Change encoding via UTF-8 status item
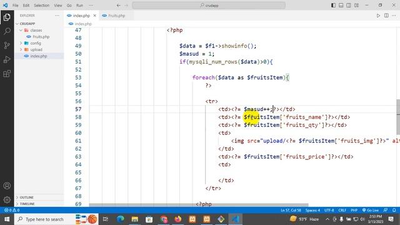Viewport: 400px width, 225px height. tap(329, 210)
